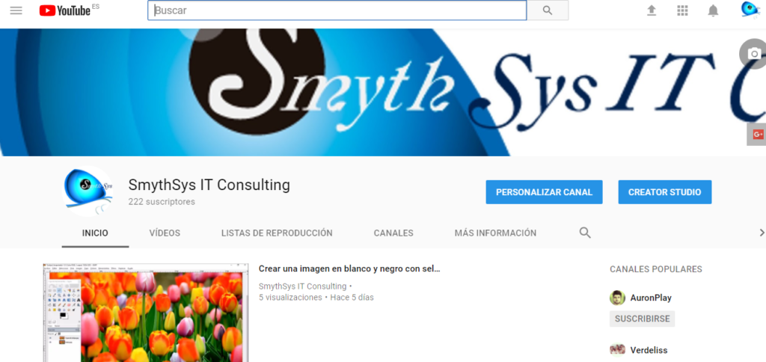Open the CANALES tab
The height and width of the screenshot is (362, 766).
[x=393, y=233]
